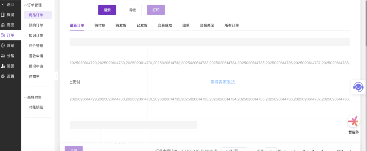367x151 pixels.
Task: Click the back arrow icon next to 返回
Action: [3, 4]
